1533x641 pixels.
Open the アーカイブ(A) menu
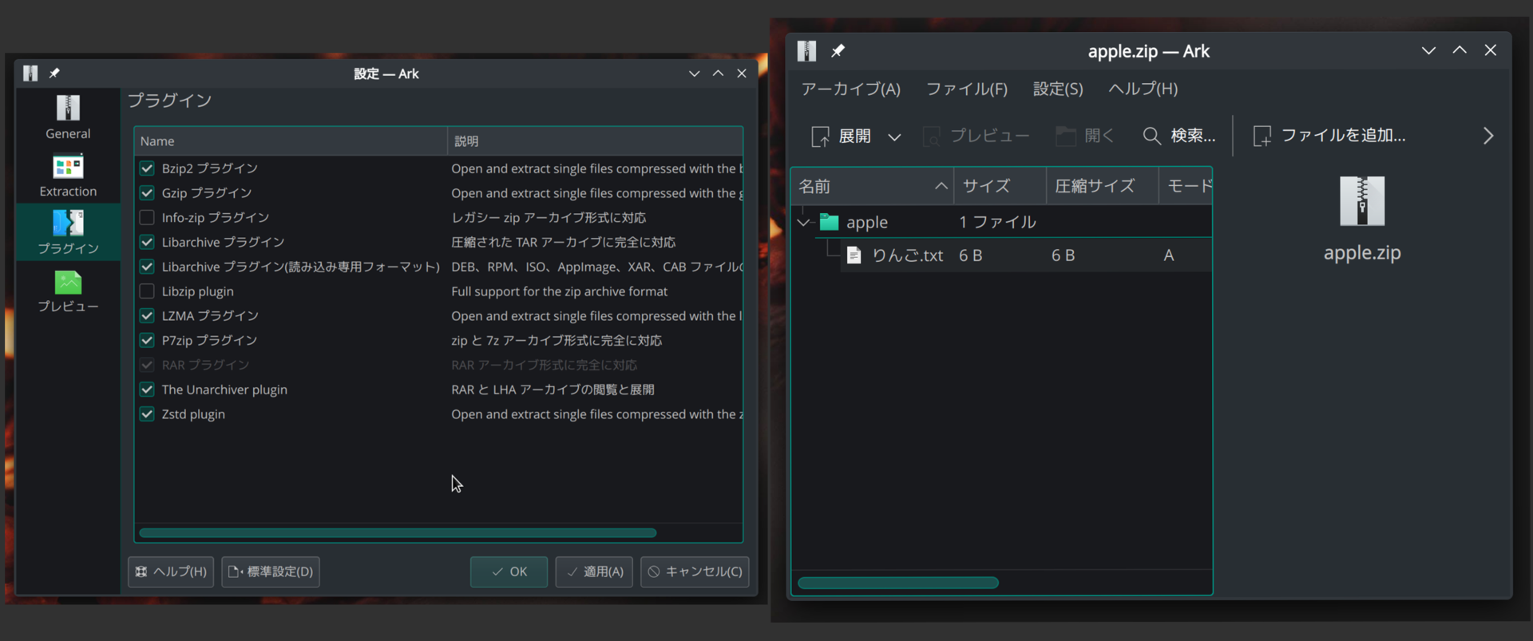tap(850, 89)
